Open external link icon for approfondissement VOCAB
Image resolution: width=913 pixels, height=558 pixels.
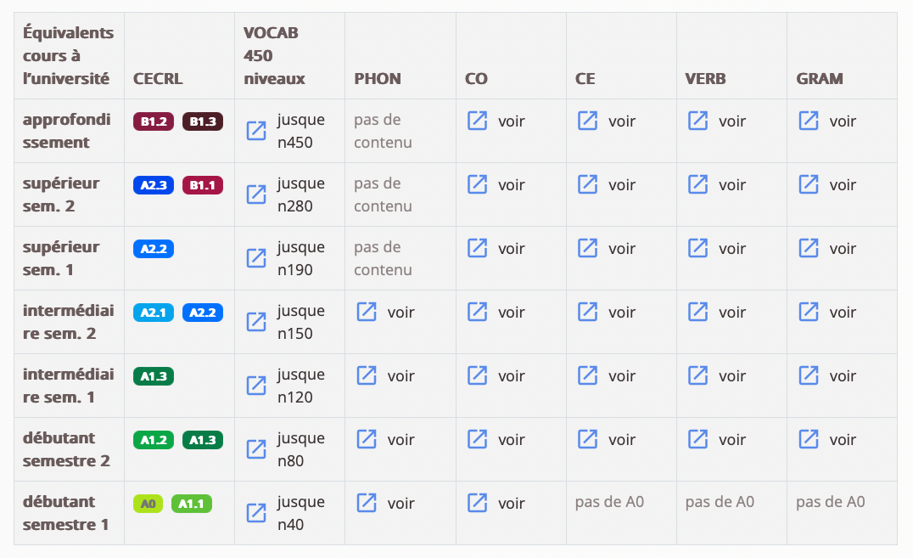point(256,131)
